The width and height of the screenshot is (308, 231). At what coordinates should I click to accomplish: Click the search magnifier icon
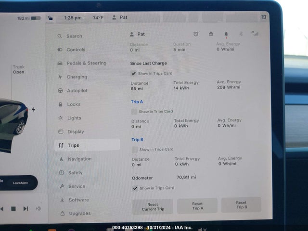(60, 36)
